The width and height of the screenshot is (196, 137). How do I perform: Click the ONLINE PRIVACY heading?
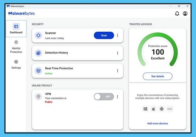42,86
